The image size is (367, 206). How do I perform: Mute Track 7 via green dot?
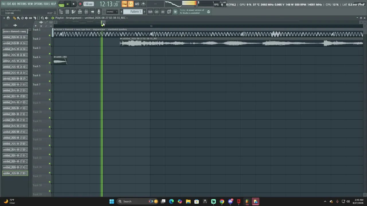[50, 90]
